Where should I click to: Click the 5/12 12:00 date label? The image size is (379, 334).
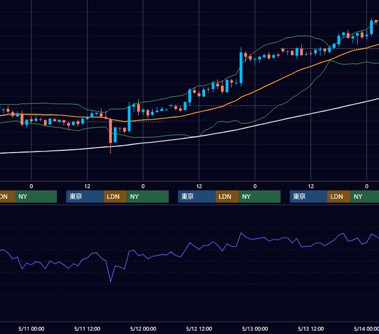tap(199, 328)
